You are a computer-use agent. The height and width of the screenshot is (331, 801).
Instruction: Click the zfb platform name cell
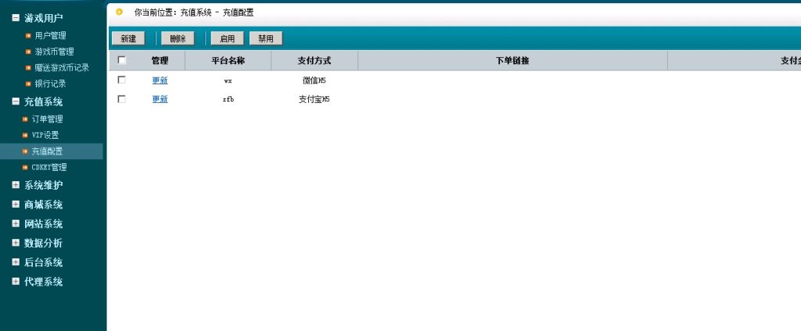(x=228, y=99)
